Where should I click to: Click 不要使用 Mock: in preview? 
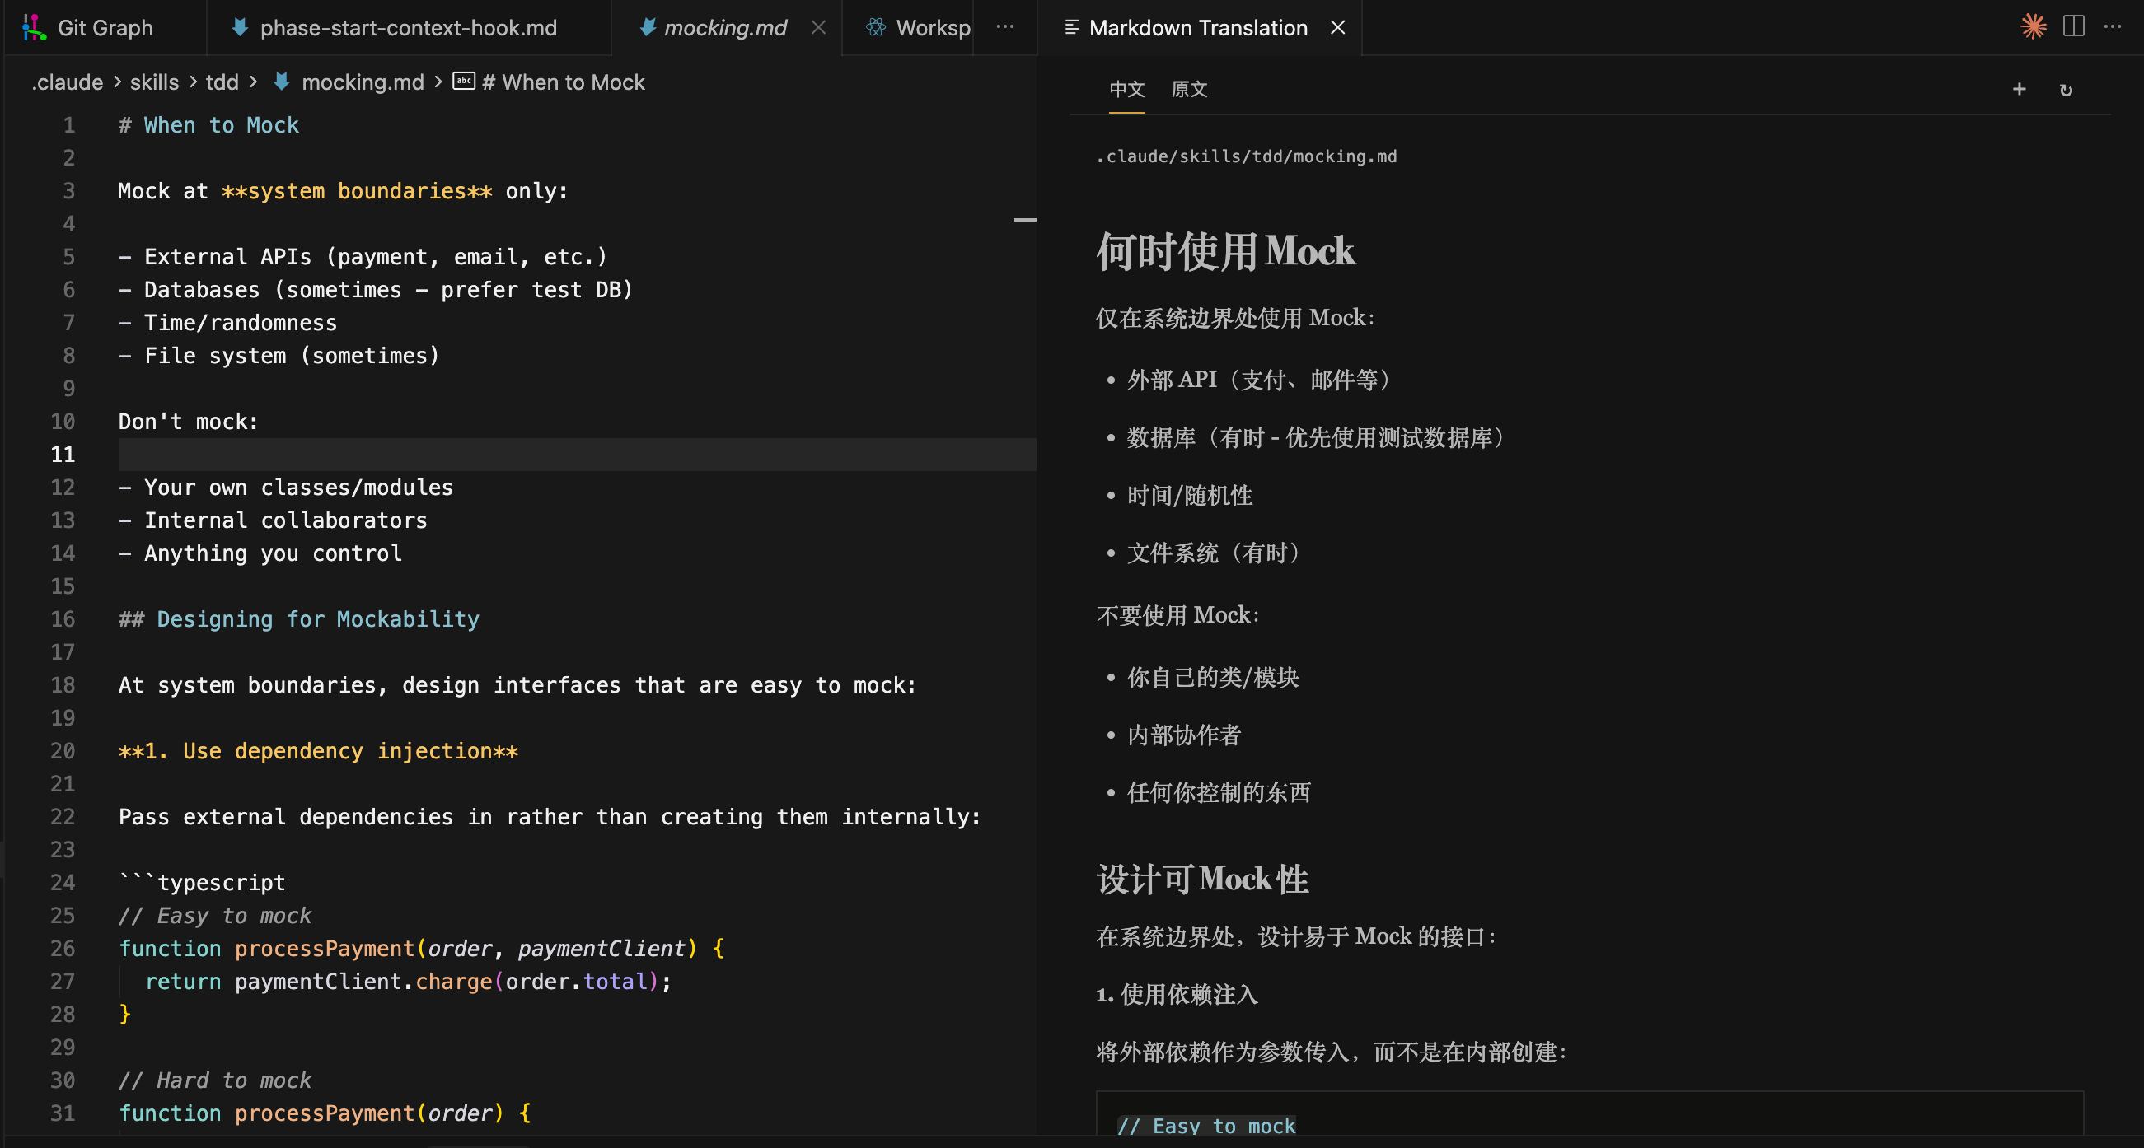click(x=1177, y=616)
